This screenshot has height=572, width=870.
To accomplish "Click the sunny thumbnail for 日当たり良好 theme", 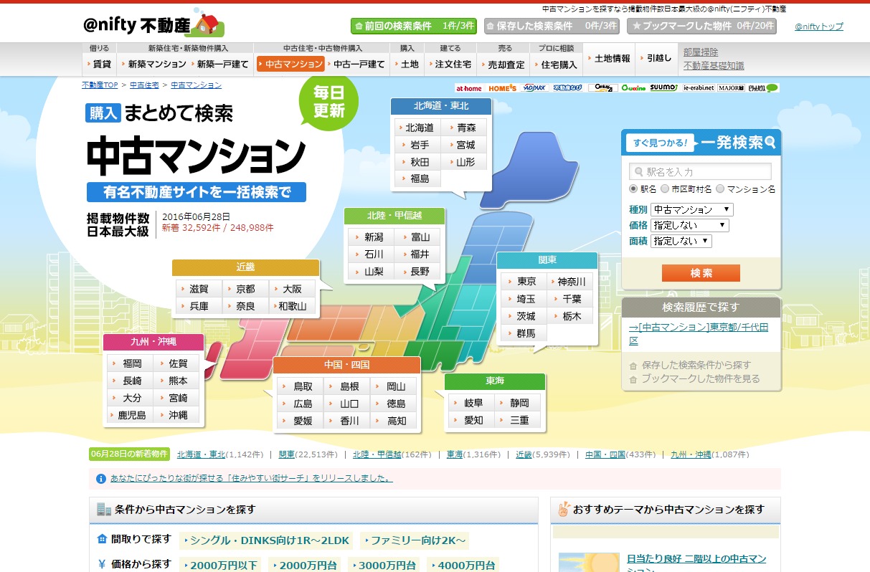I will pyautogui.click(x=589, y=562).
